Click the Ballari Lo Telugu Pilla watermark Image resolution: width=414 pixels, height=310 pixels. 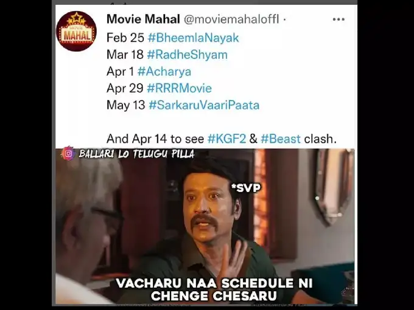click(136, 154)
